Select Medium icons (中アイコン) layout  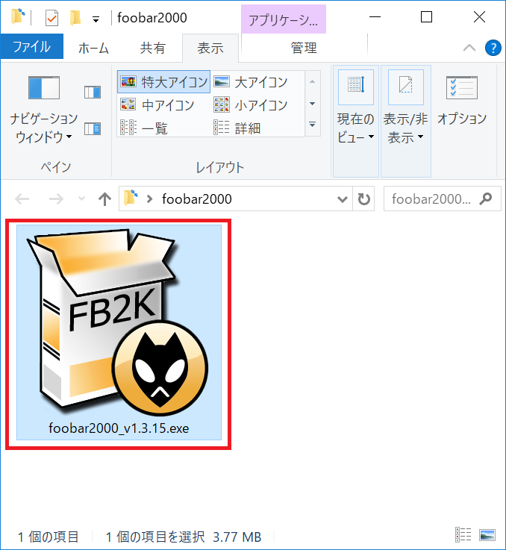click(157, 105)
